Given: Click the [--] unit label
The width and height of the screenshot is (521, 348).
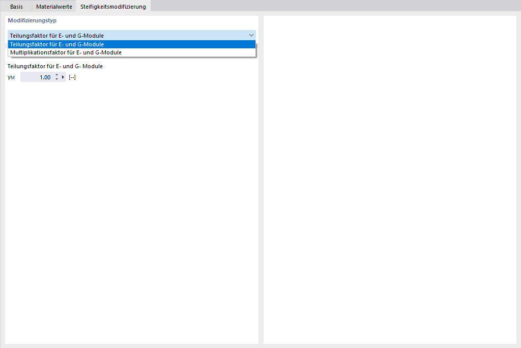Looking at the screenshot, I should [x=72, y=77].
